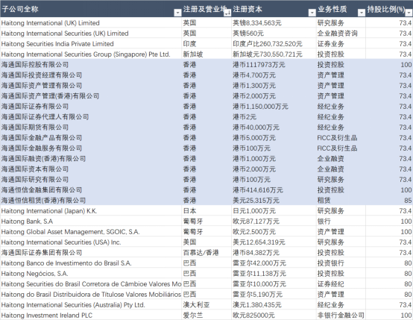
Task: Select capital cell 美元12,654,319元
Action: coord(274,242)
